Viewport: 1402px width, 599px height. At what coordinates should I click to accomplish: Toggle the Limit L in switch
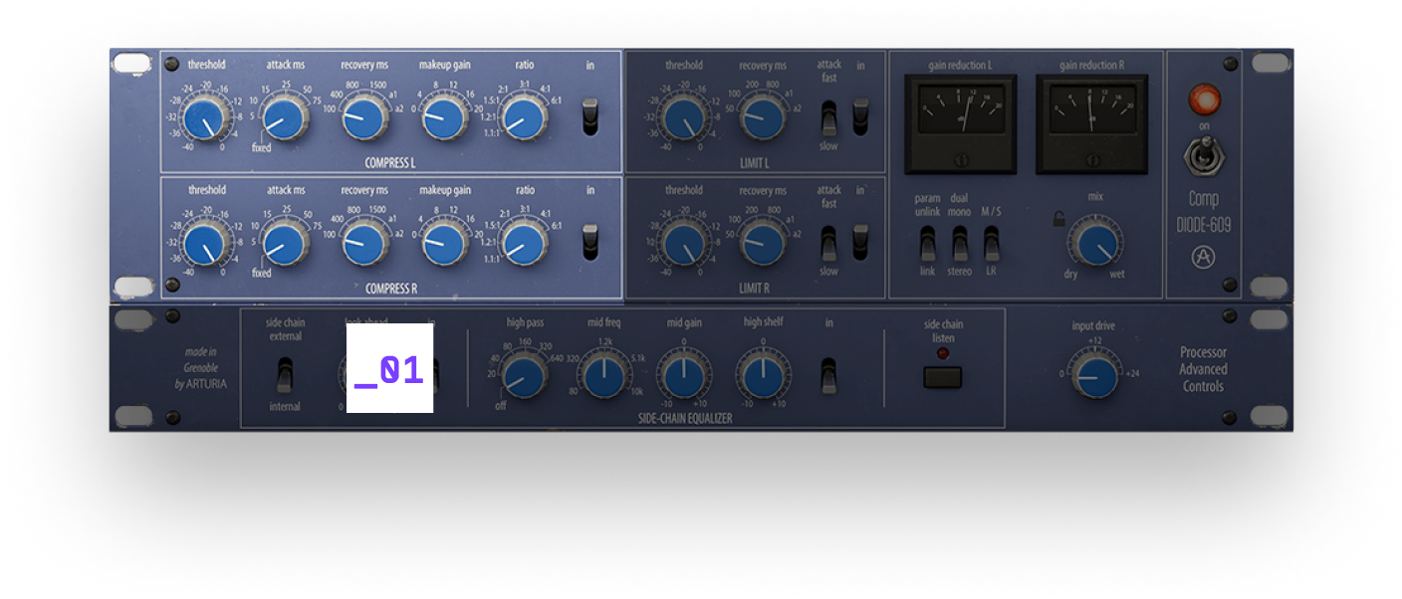click(x=861, y=116)
